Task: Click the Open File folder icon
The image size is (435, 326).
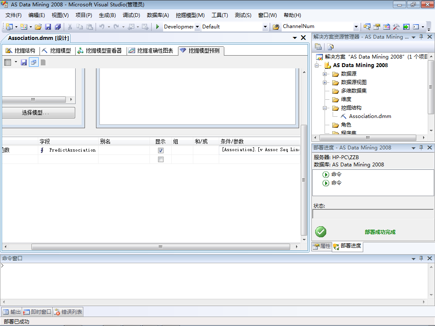Action: coord(38,27)
